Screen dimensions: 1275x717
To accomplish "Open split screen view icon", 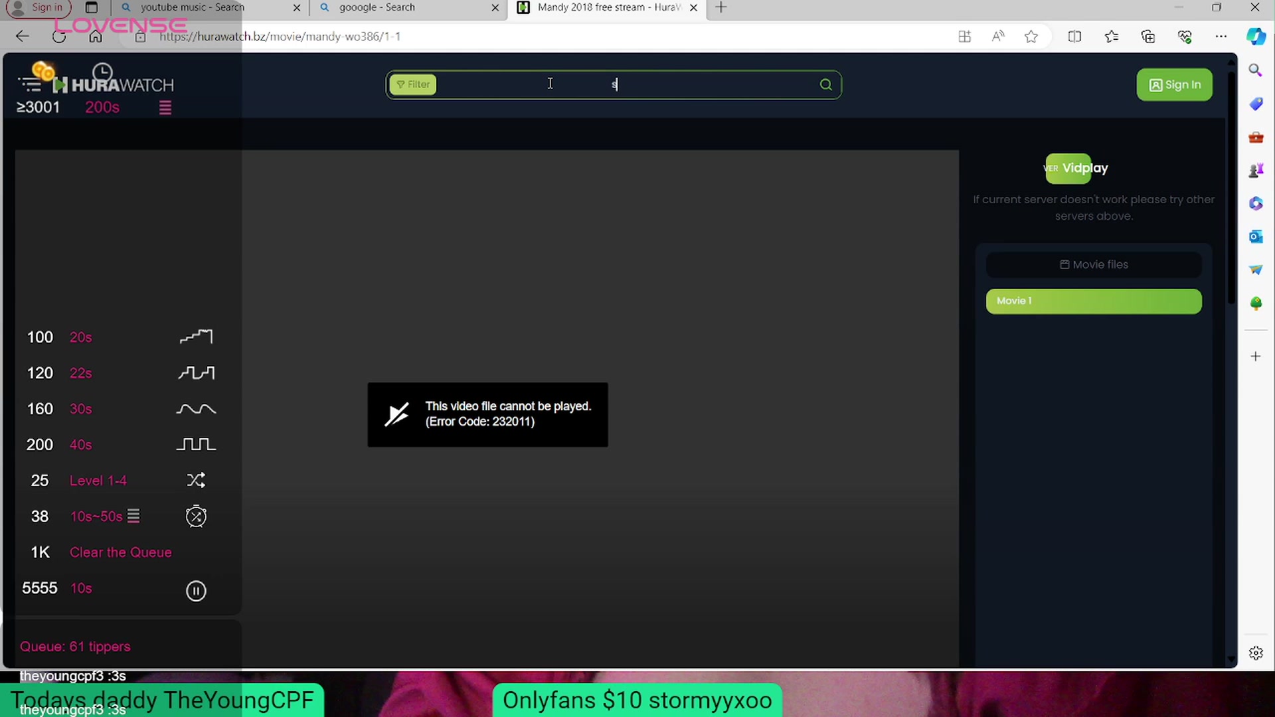I will (1074, 37).
